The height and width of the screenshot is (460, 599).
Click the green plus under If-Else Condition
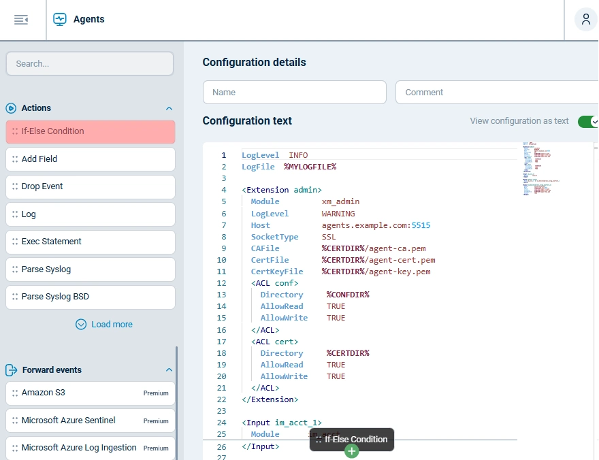click(352, 450)
